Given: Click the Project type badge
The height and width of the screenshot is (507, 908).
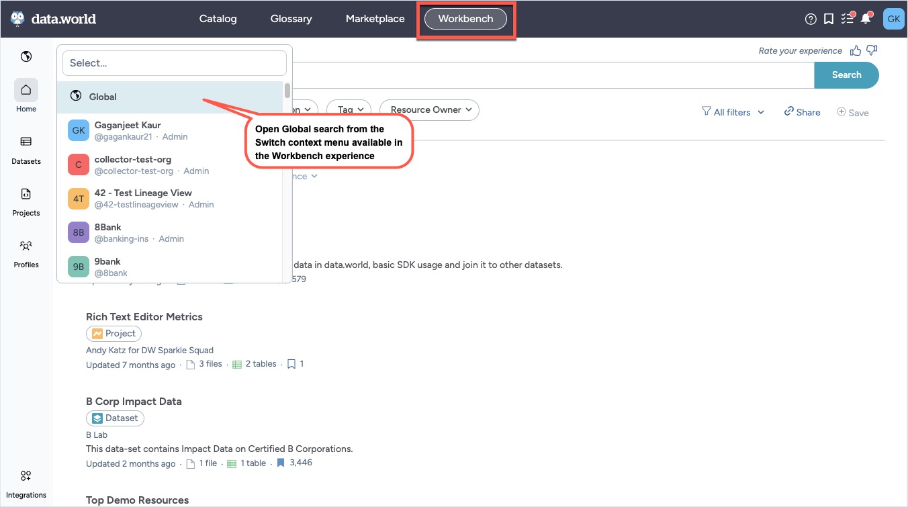Looking at the screenshot, I should (114, 333).
